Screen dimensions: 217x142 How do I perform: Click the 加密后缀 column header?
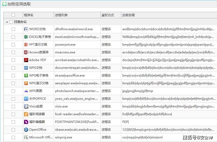129,15
